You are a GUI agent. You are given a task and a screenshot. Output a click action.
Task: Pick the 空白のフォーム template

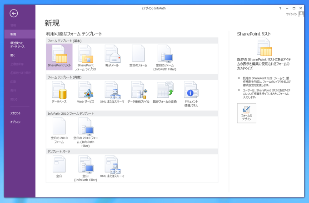[x=138, y=56]
